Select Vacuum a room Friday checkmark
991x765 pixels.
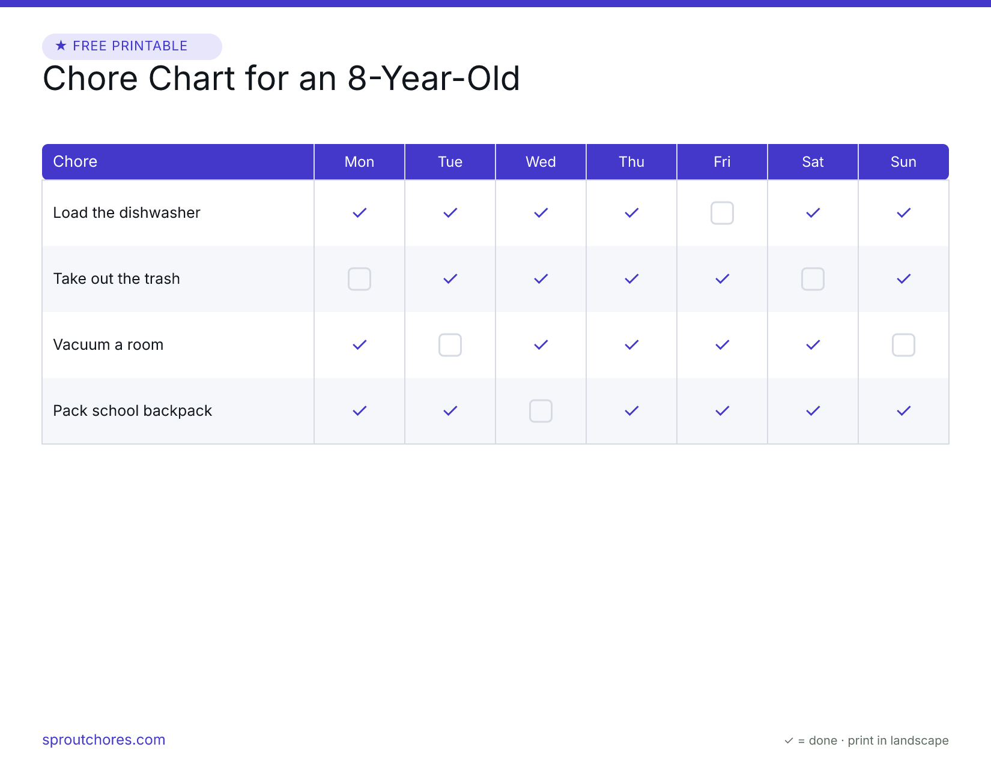coord(722,345)
